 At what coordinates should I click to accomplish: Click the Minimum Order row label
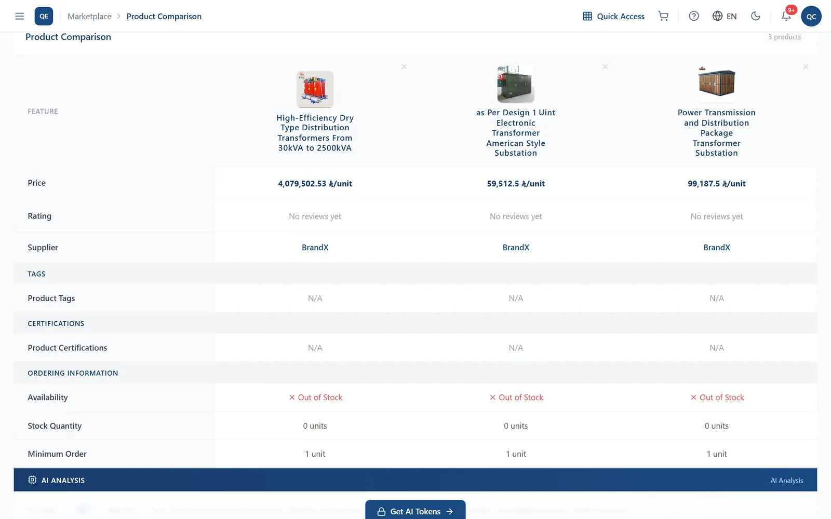pos(57,454)
